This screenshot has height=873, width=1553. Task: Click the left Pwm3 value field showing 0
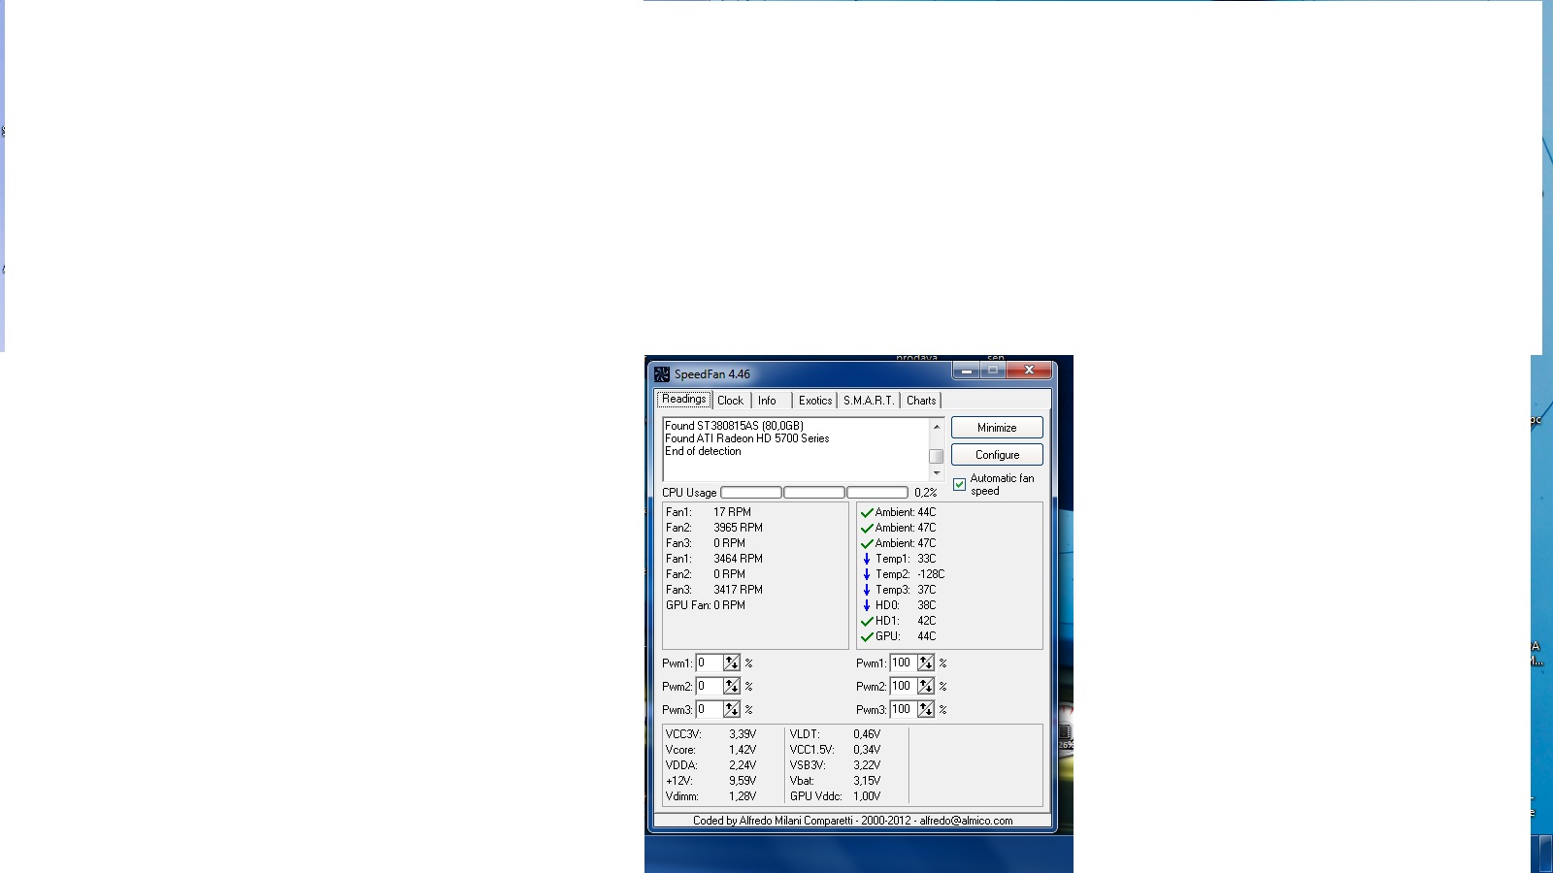pyautogui.click(x=710, y=710)
